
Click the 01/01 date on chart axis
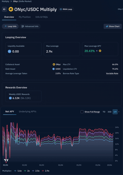point(5,165)
